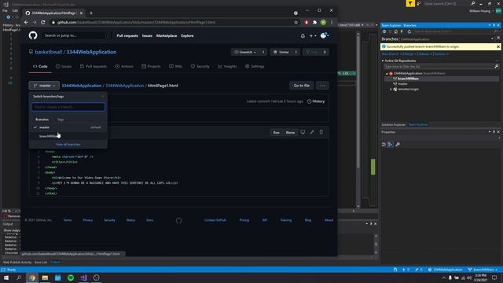Click the Raw button
This screenshot has width=503, height=283.
point(276,133)
